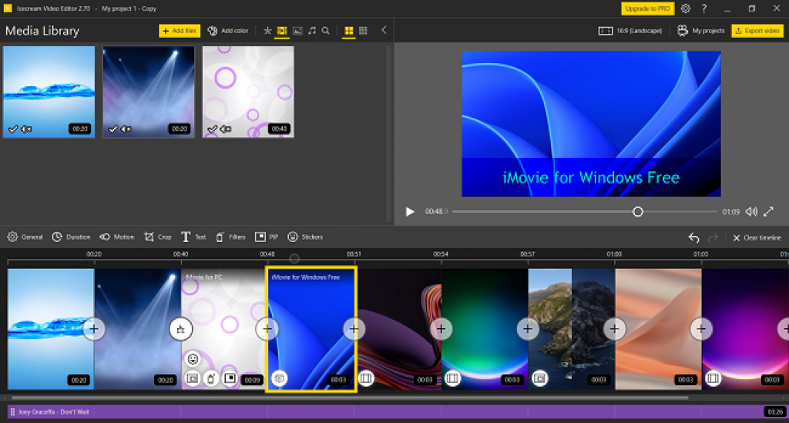Undo the last timeline action
Viewport: 789px width, 423px height.
click(694, 237)
